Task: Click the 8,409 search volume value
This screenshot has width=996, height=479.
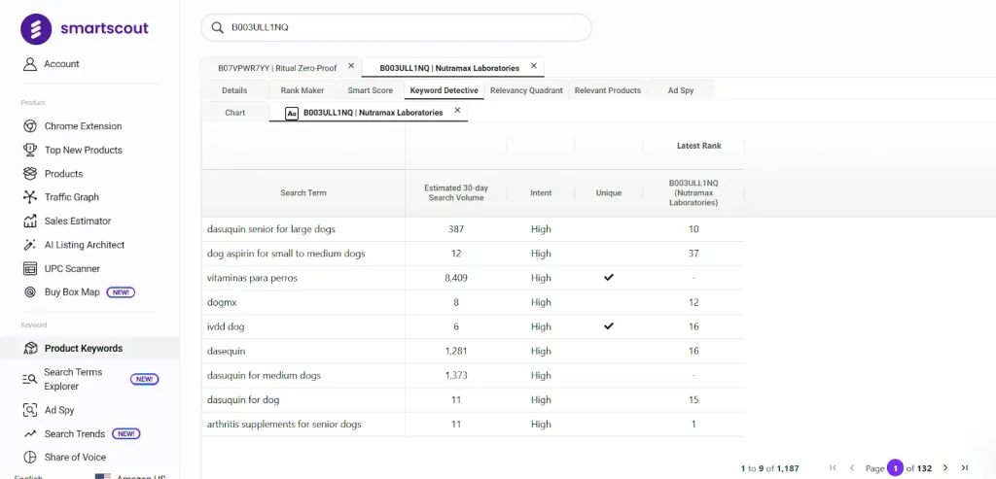Action: [x=456, y=278]
